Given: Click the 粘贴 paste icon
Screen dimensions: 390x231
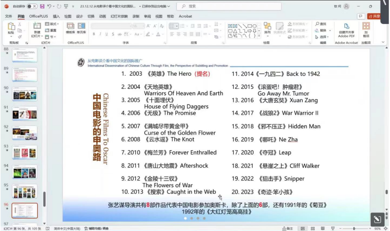Looking at the screenshot, I should click(11, 29).
